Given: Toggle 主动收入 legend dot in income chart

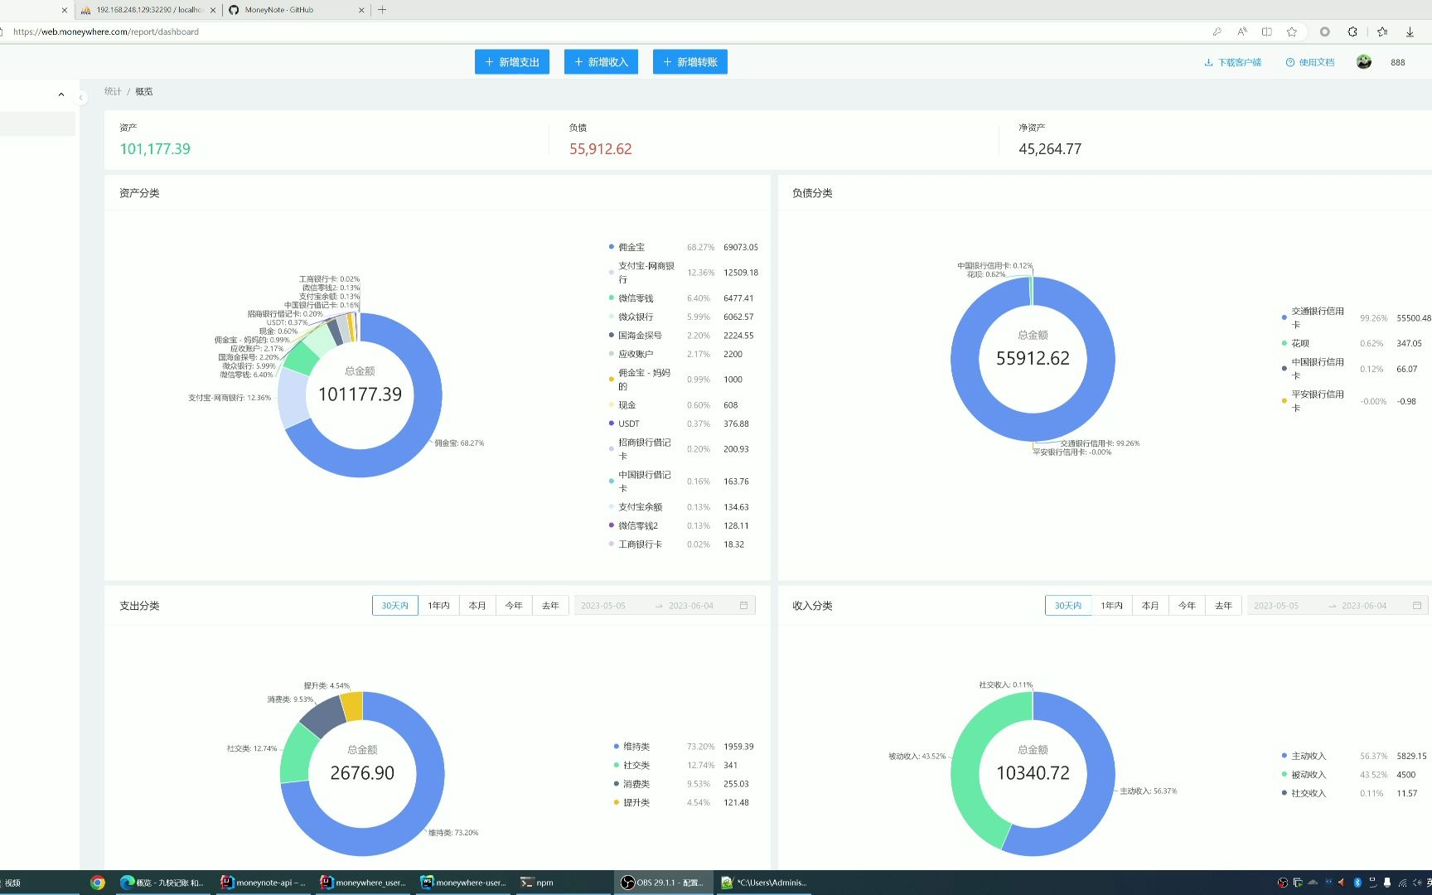Looking at the screenshot, I should 1284,756.
